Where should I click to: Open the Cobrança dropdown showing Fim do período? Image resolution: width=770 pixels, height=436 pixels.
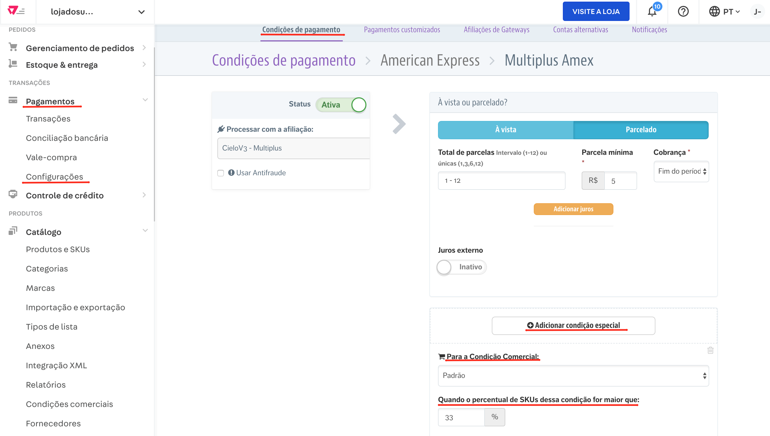pos(681,171)
